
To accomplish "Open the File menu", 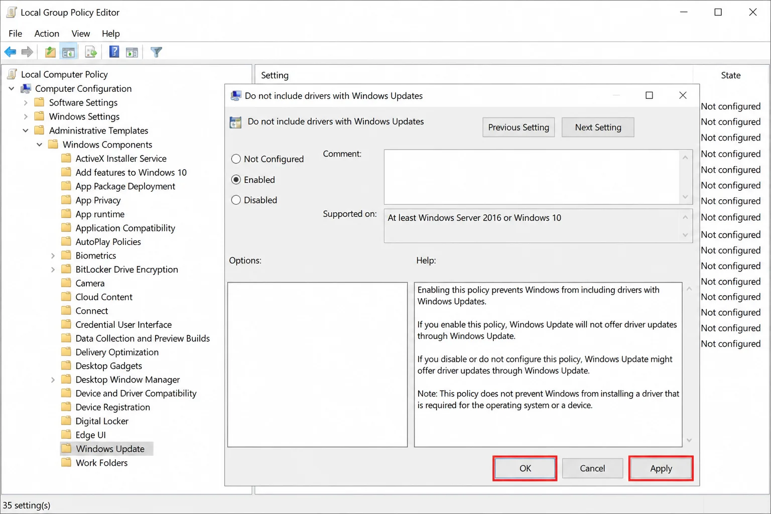I will (x=15, y=34).
